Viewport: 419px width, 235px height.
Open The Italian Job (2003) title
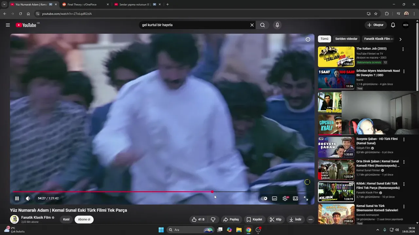(x=371, y=49)
